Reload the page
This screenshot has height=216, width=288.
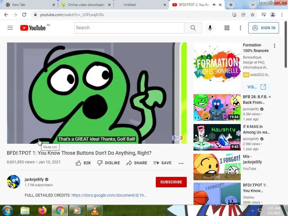tap(24, 15)
